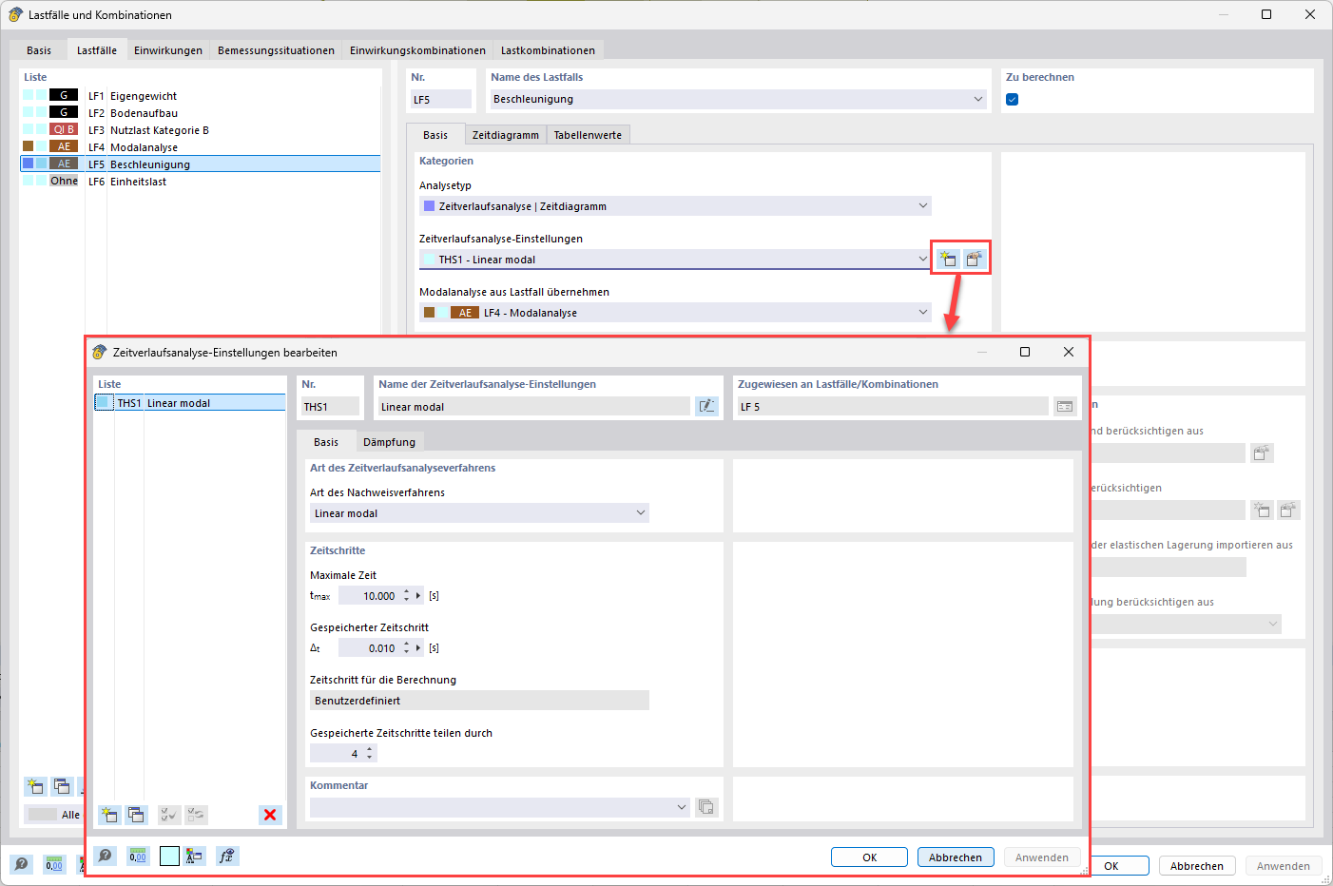
Task: Open the Tabellenwerte tab
Action: click(588, 135)
